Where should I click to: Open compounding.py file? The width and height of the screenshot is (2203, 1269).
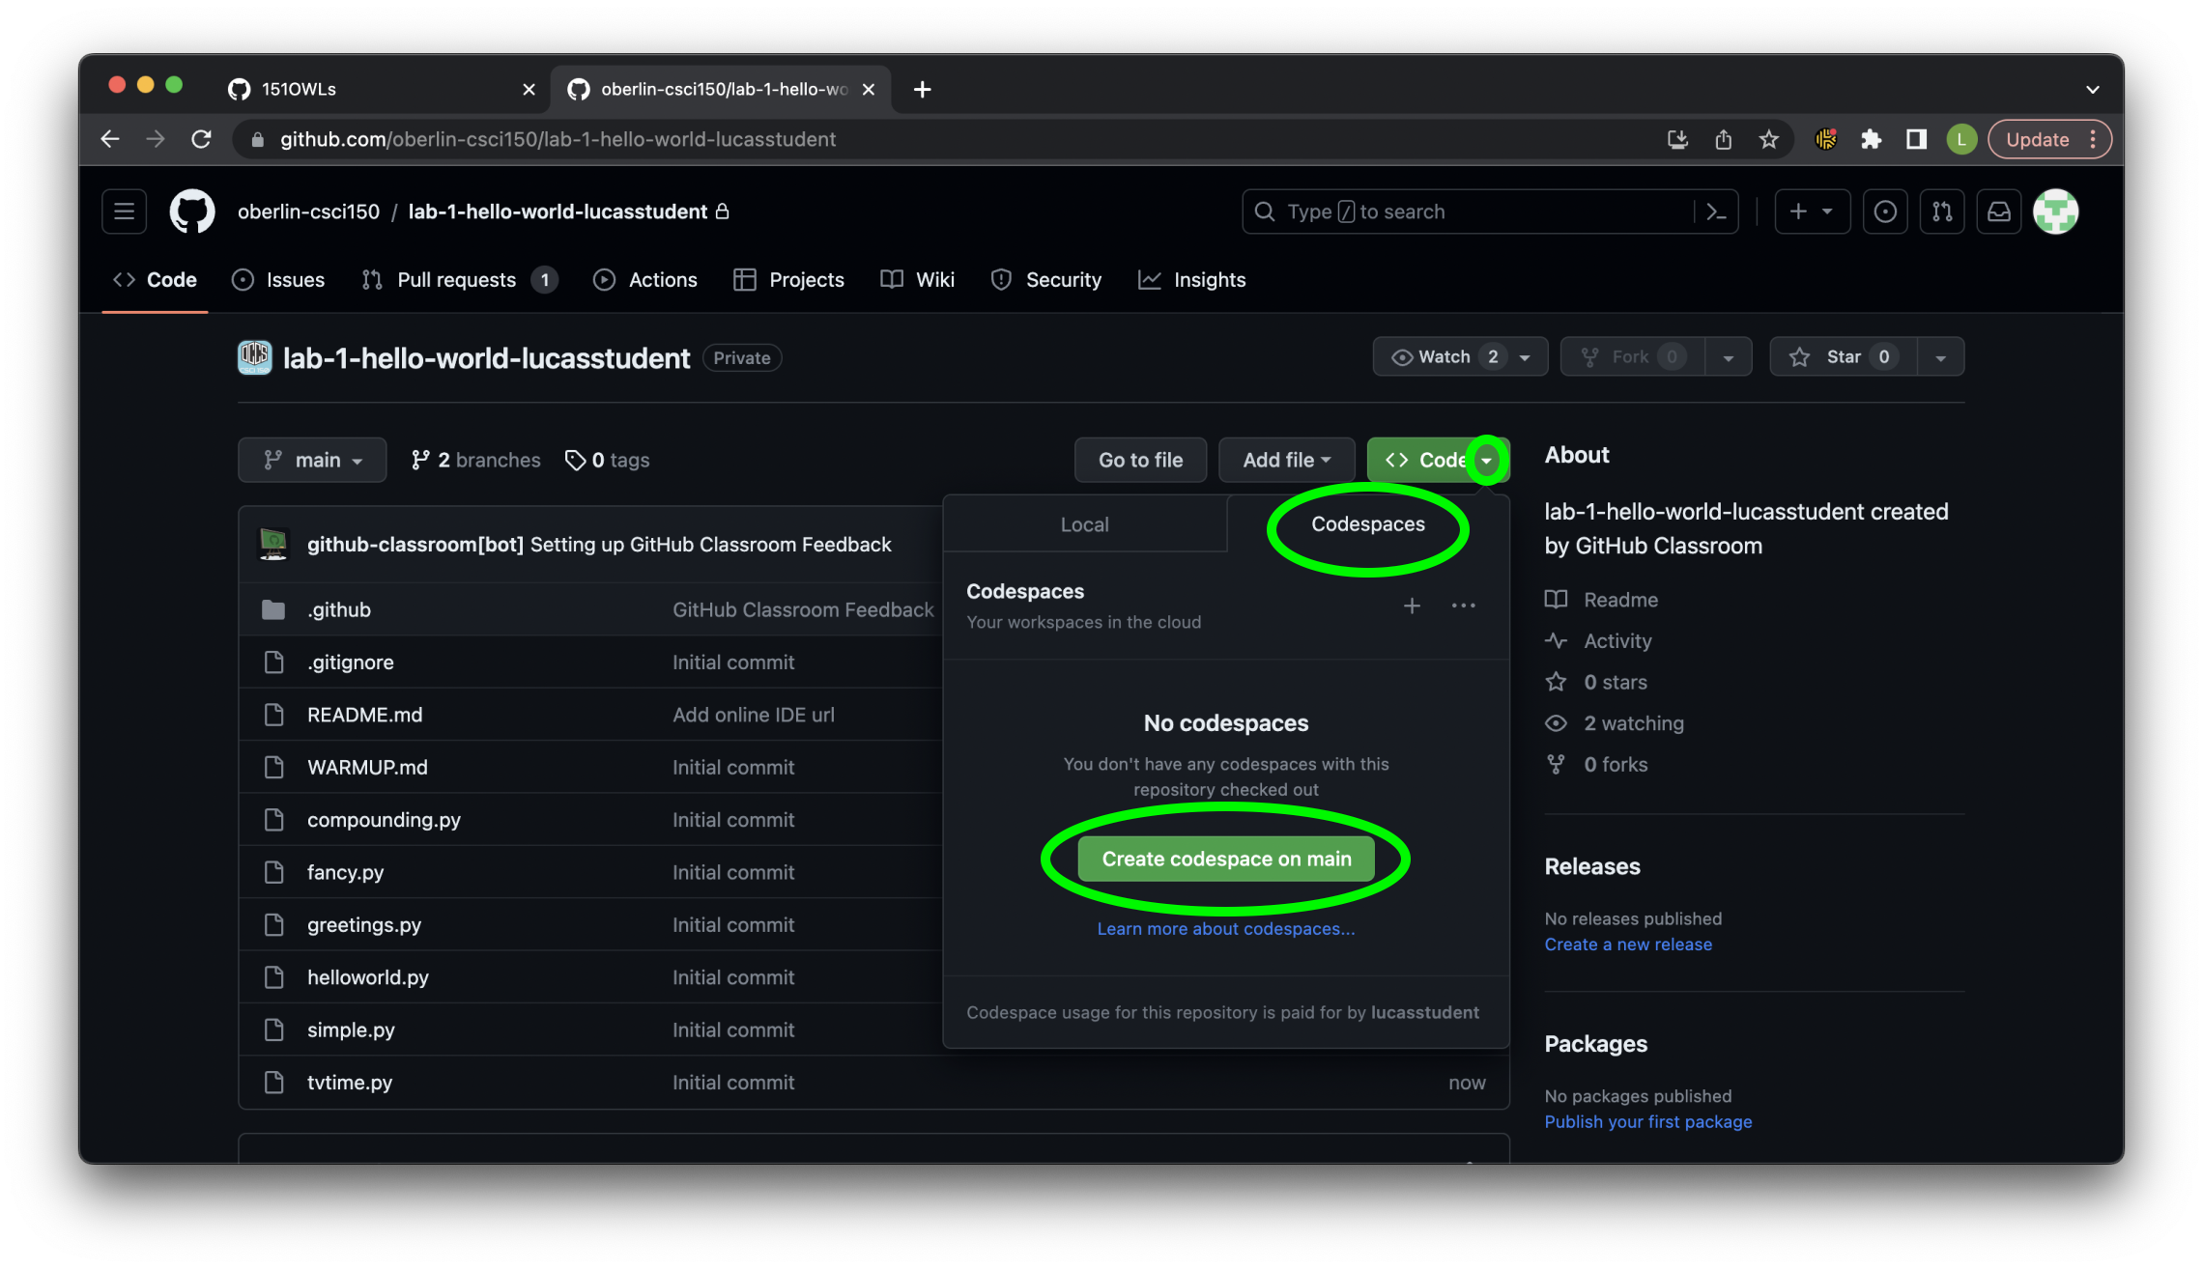tap(384, 820)
